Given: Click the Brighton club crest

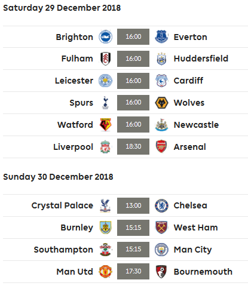Looking at the screenshot, I should pos(105,37).
